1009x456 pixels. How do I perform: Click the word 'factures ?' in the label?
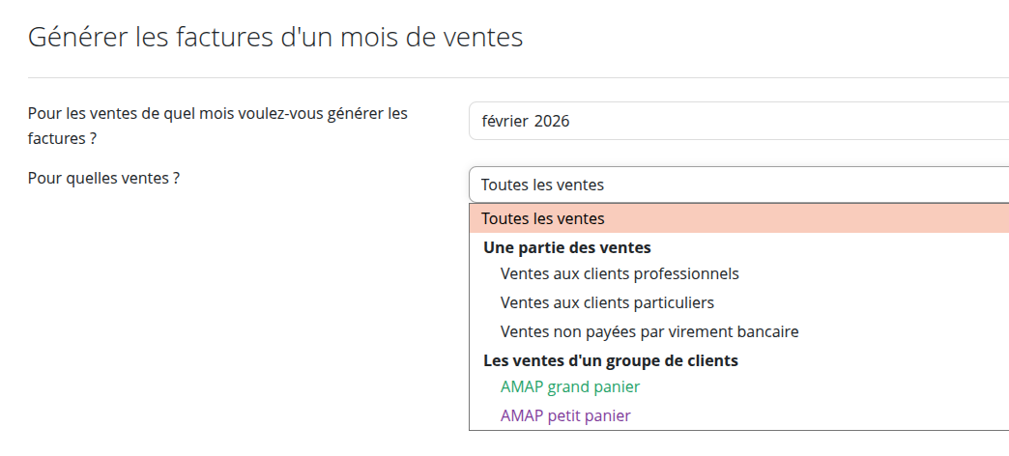(62, 138)
